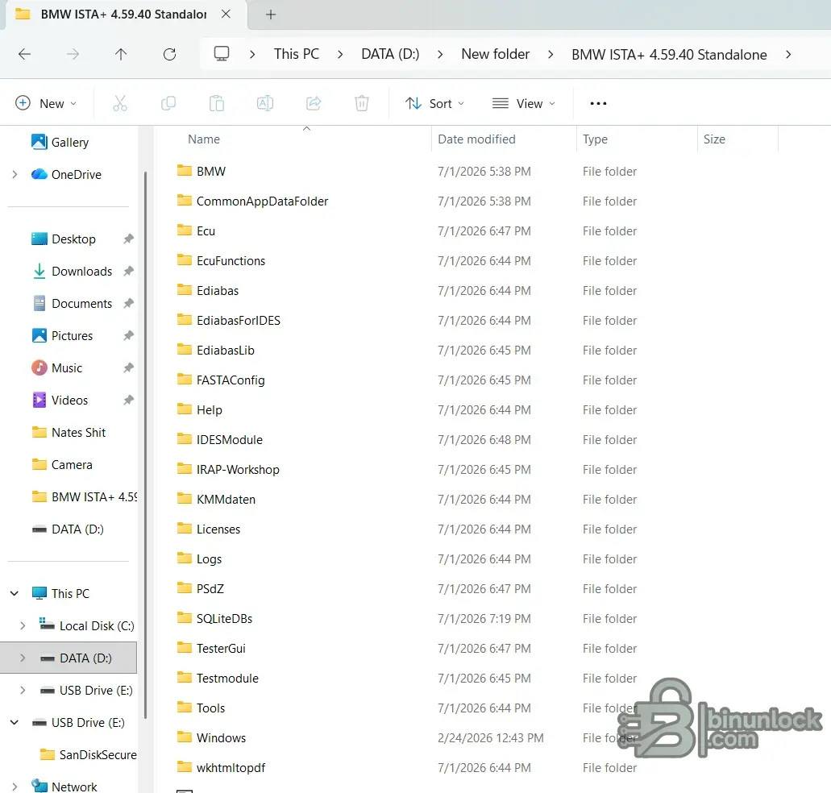831x793 pixels.
Task: Collapse the This PC tree node
Action: [15, 593]
